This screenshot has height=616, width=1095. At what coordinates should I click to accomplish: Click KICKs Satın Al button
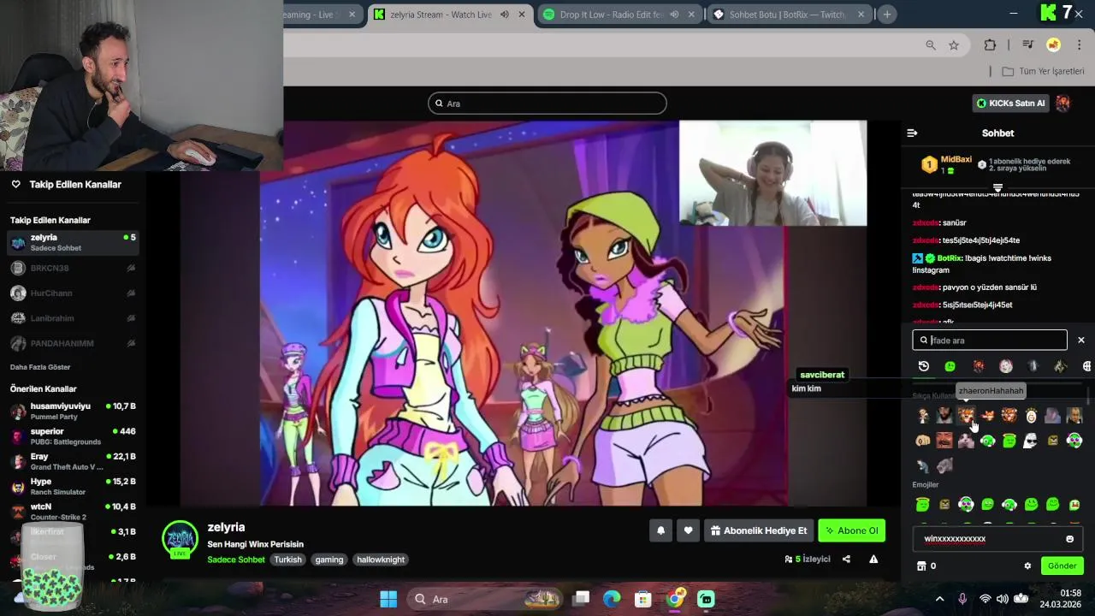coord(1011,104)
